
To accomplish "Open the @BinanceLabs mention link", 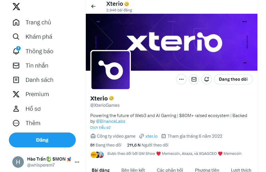I will (x=110, y=121).
